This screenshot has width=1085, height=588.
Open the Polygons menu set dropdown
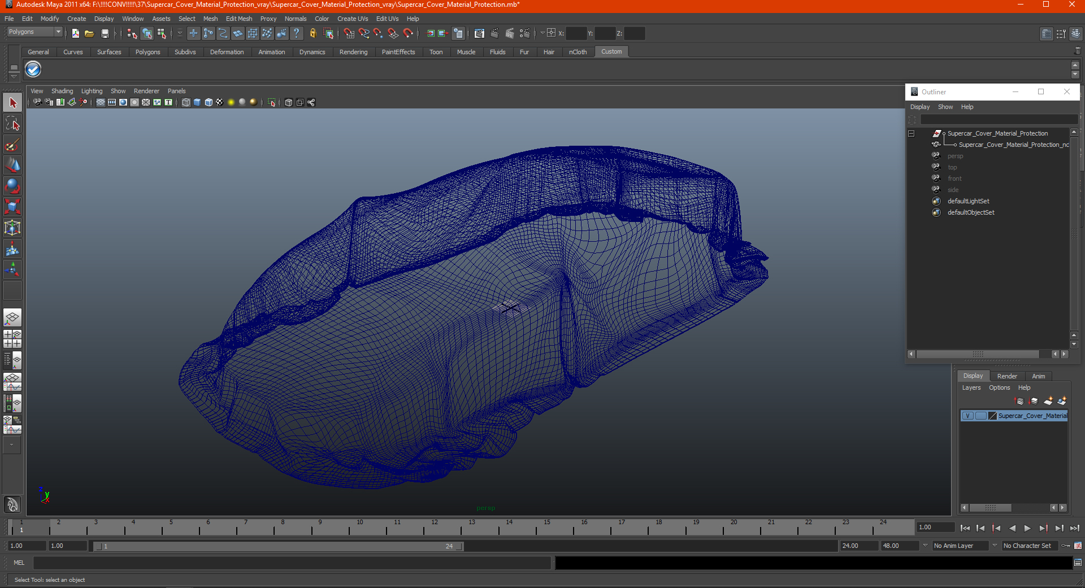[x=34, y=32]
